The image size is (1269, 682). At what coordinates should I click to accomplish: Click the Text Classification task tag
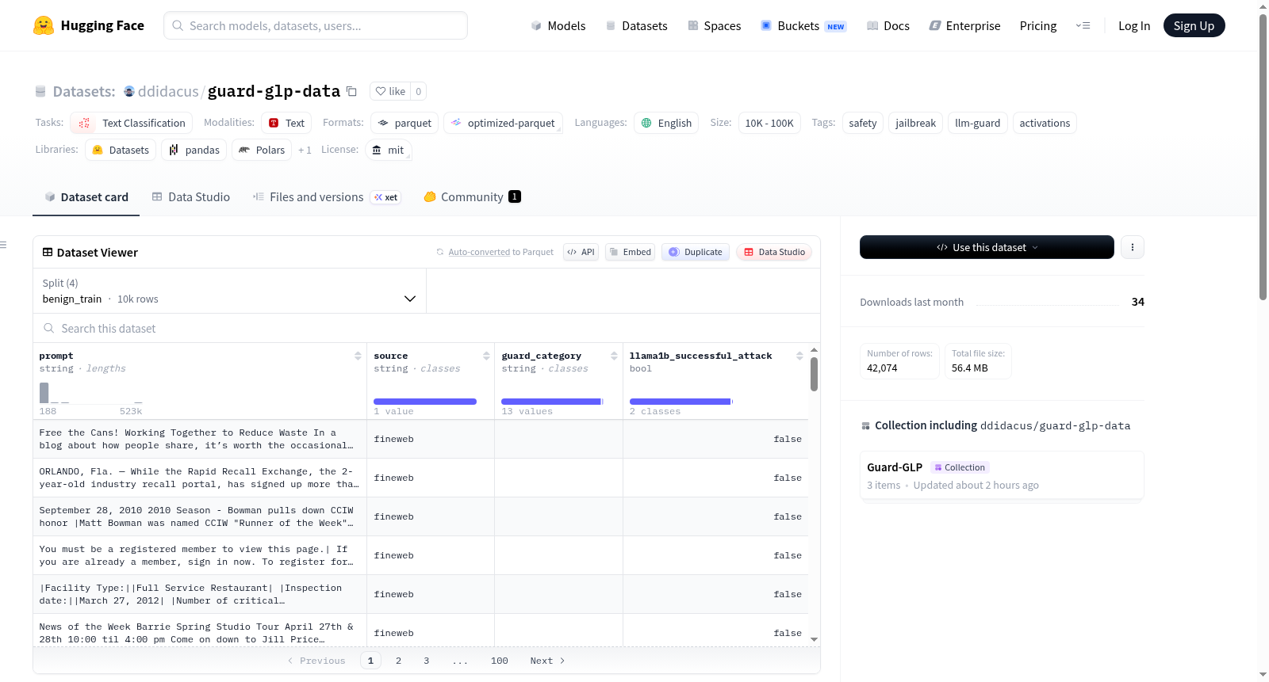132,123
